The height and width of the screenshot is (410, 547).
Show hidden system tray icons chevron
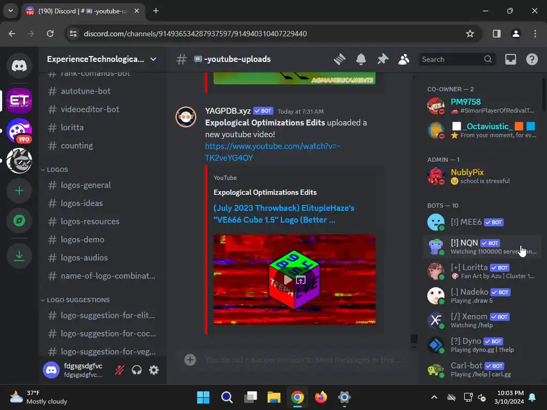tap(434, 397)
